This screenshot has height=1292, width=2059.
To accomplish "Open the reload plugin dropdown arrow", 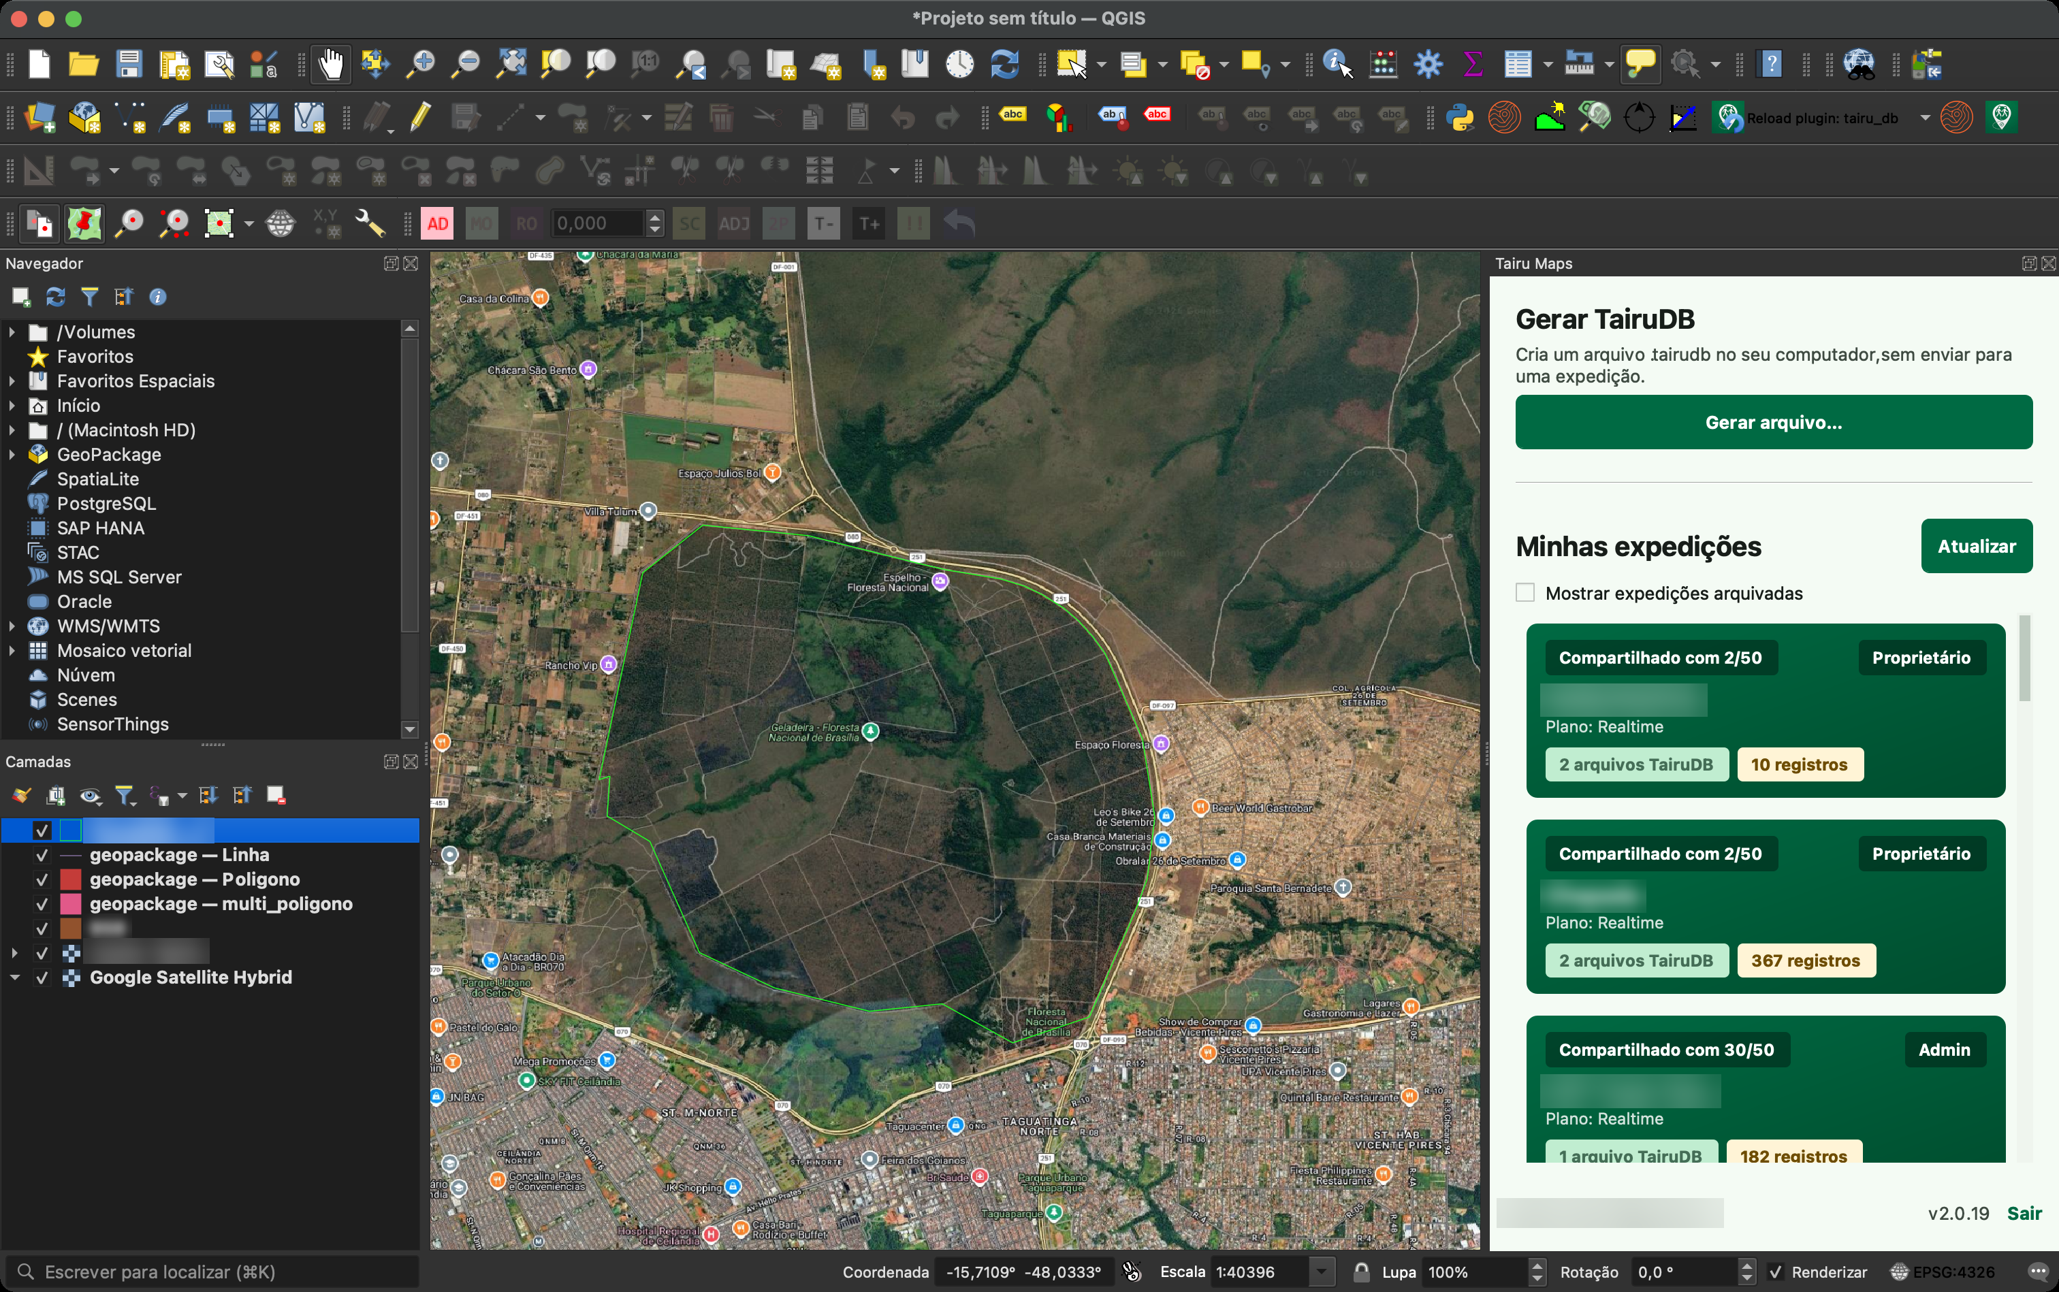I will 1925,118.
